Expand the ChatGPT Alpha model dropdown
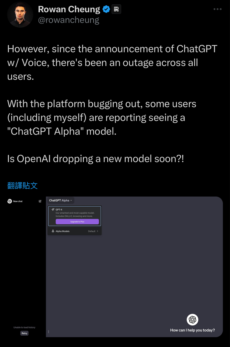Viewport: 230px width, 347px height. click(61, 200)
